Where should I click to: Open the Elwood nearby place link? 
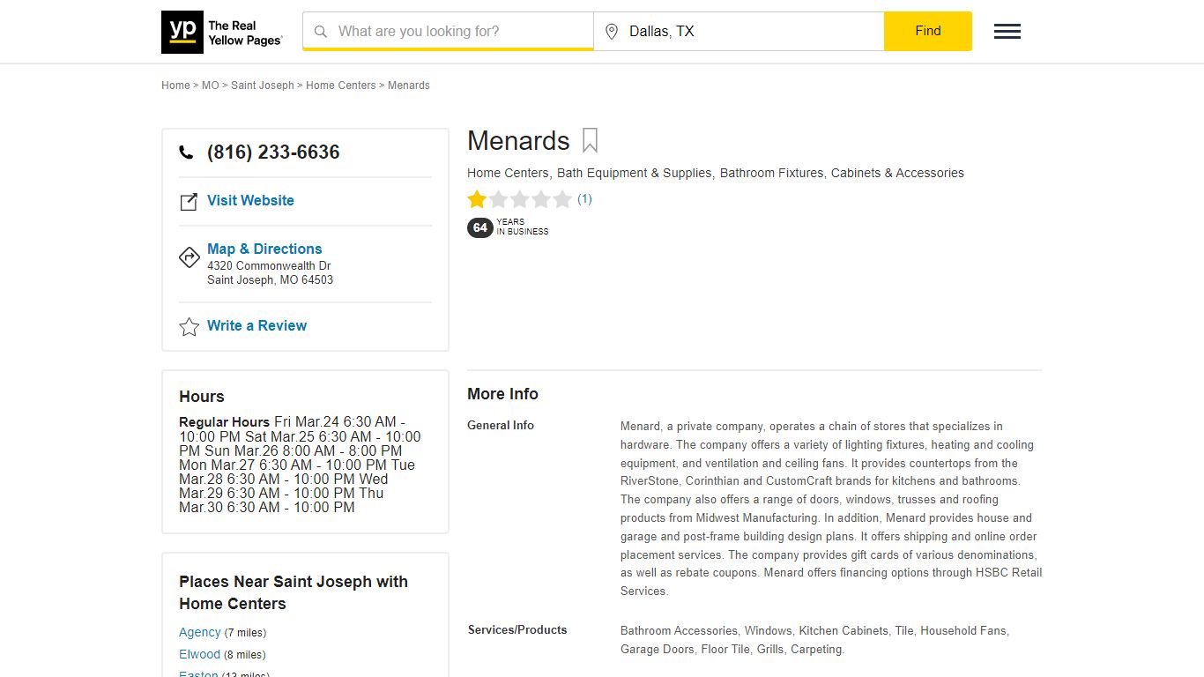click(199, 654)
